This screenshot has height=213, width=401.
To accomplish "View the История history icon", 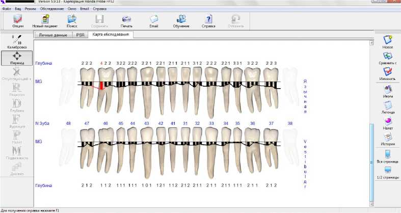I will 387,139.
